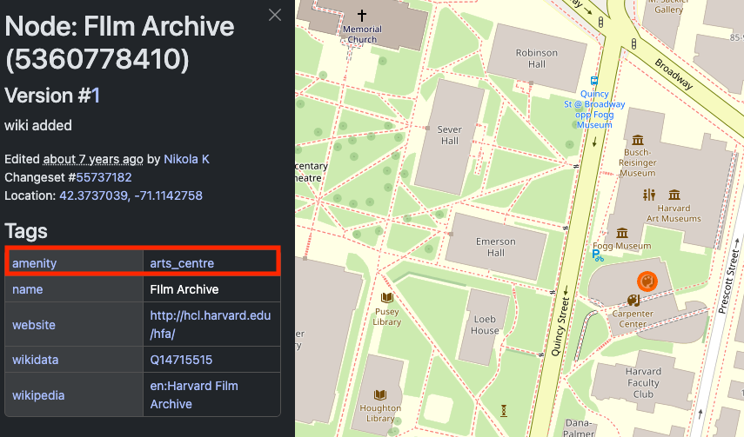The image size is (744, 437).
Task: Open the website tag key link
Action: 34,325
